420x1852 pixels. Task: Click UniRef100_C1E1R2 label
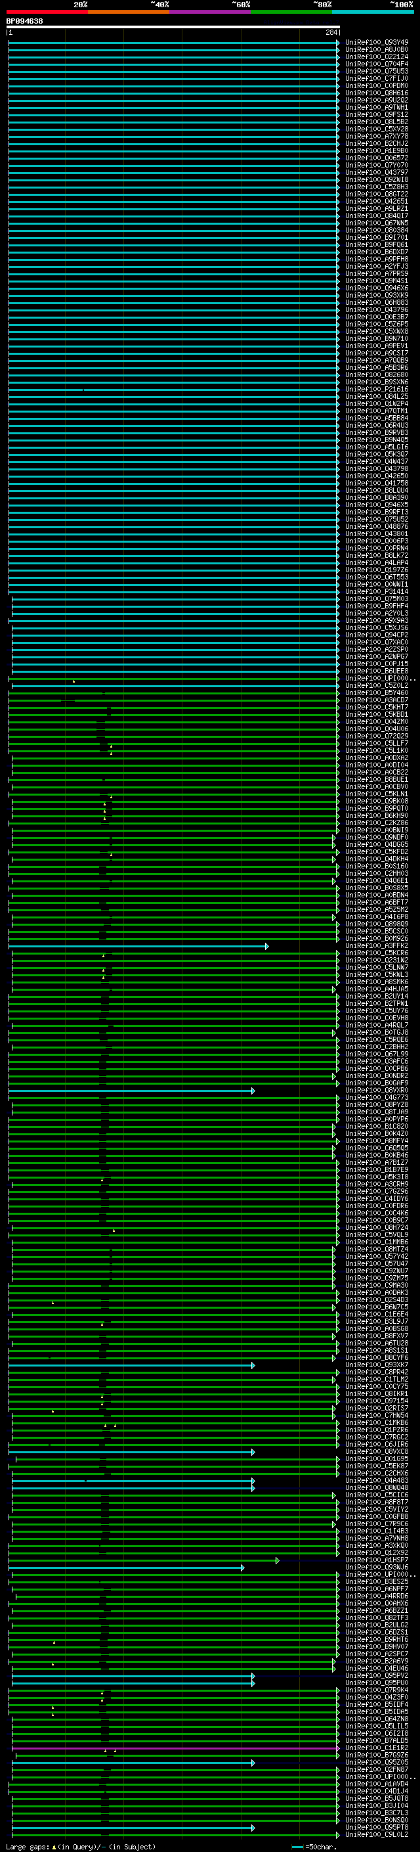tap(377, 1748)
